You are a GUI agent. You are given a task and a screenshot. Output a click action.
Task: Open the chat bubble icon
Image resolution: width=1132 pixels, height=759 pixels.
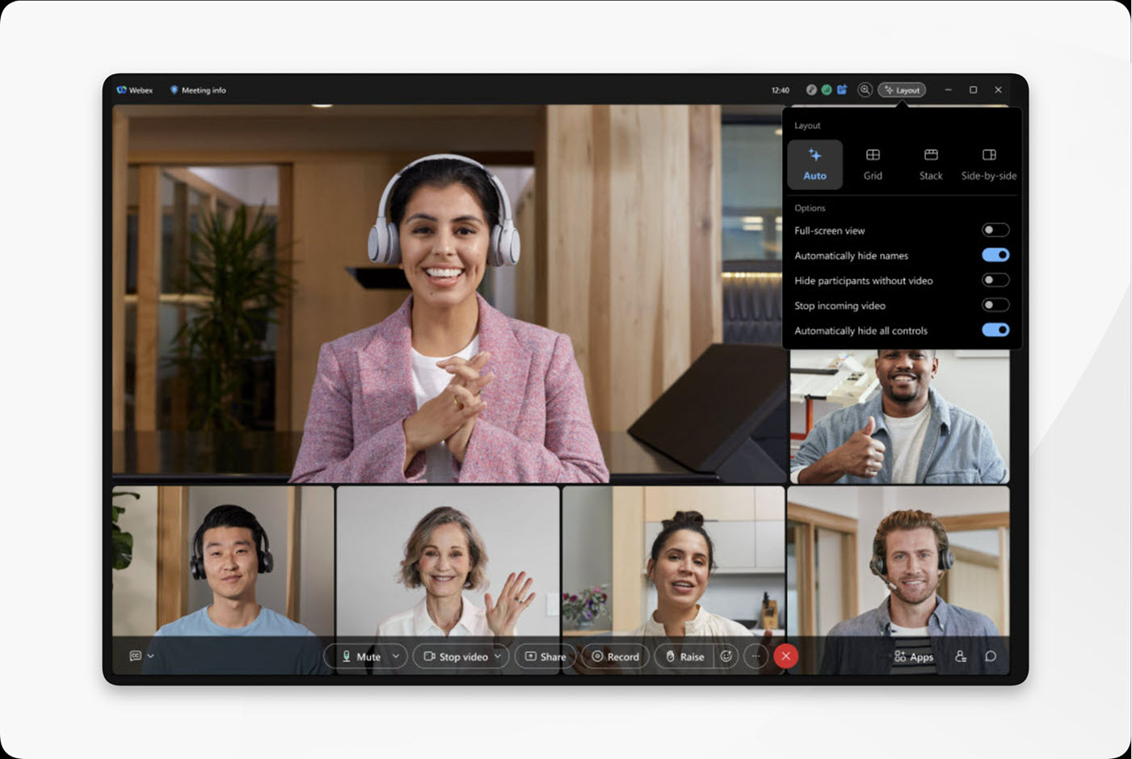[x=991, y=656]
